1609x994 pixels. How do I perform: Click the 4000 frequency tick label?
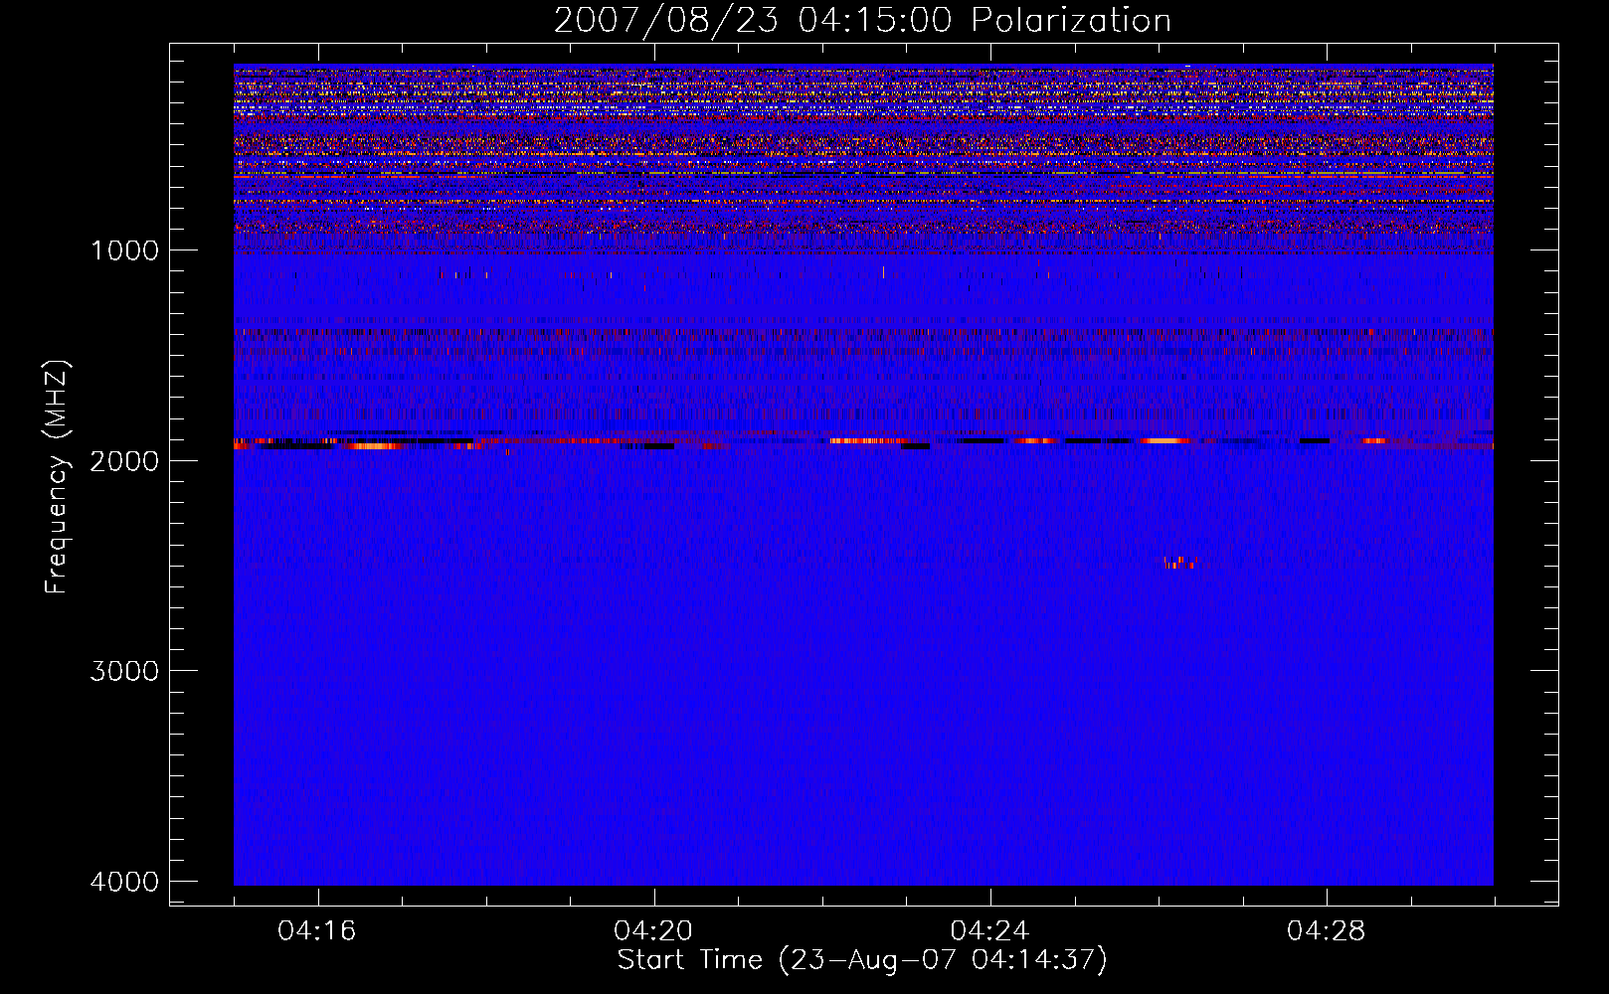coord(124,882)
